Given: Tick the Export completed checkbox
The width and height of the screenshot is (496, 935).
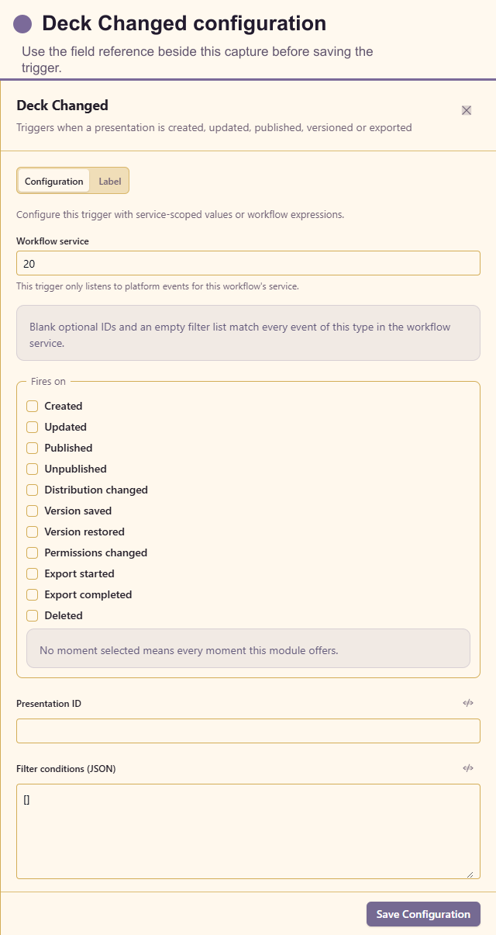Looking at the screenshot, I should pos(33,594).
